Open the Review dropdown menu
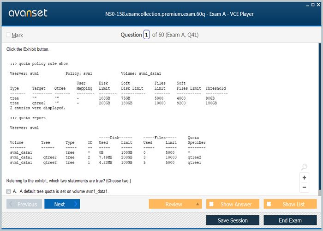 175,204
